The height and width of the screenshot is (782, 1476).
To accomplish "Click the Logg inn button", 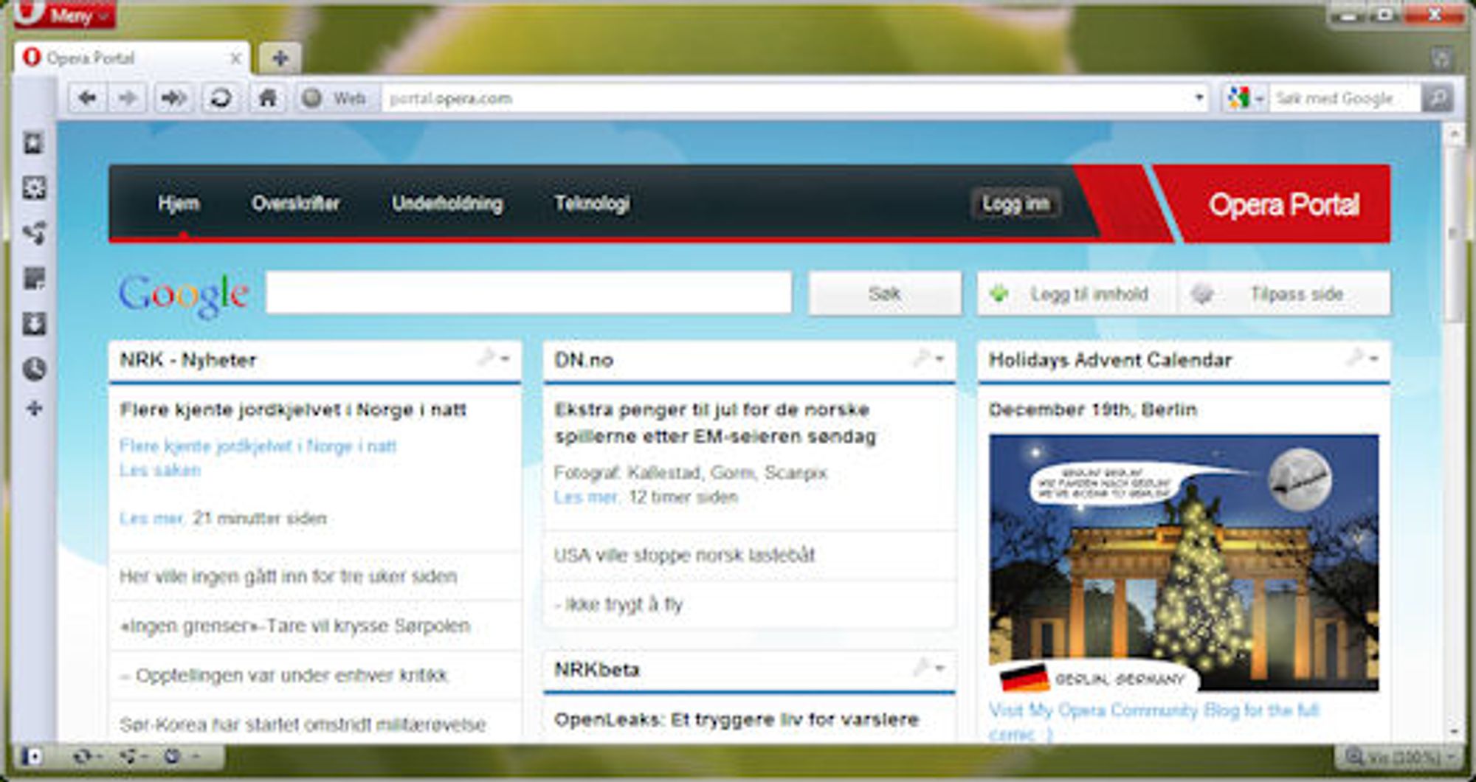I will coord(1016,204).
